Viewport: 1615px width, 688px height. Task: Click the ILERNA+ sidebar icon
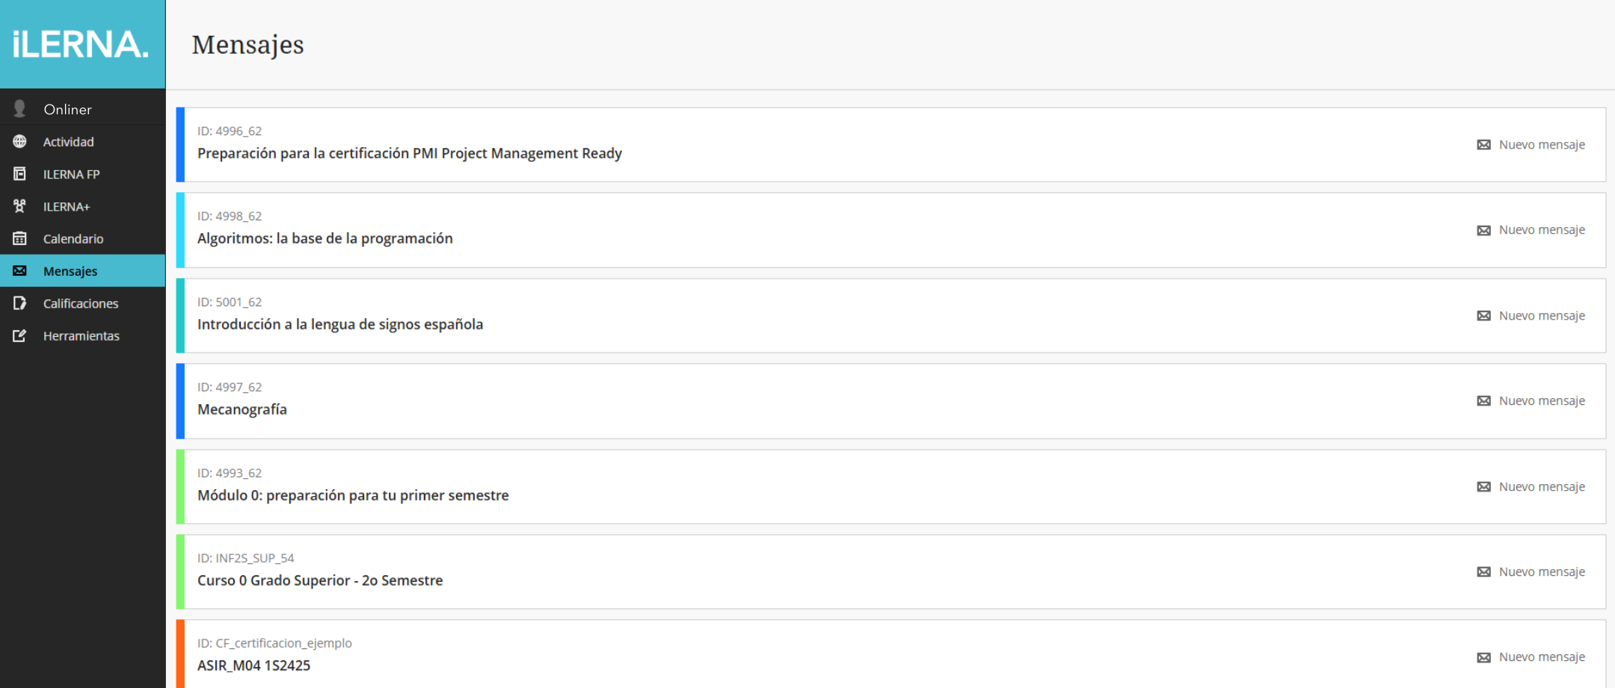point(20,206)
